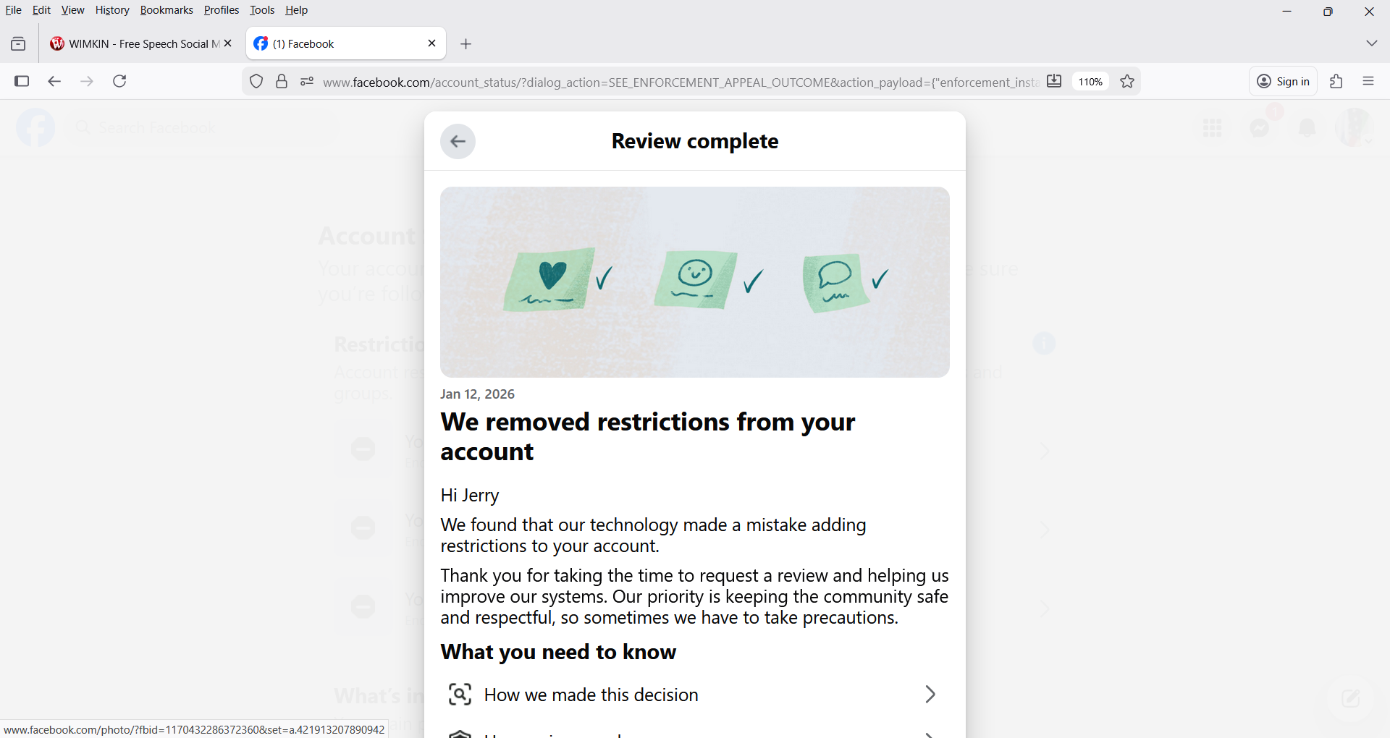Toggle the sidebar panel button

[22, 81]
